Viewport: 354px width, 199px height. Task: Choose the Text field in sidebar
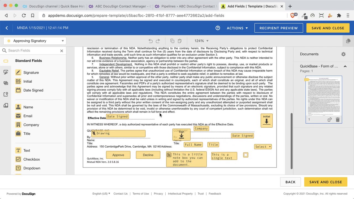27,150
